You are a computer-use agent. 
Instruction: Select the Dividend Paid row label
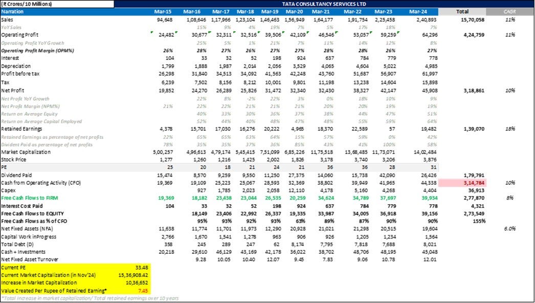(x=16, y=175)
